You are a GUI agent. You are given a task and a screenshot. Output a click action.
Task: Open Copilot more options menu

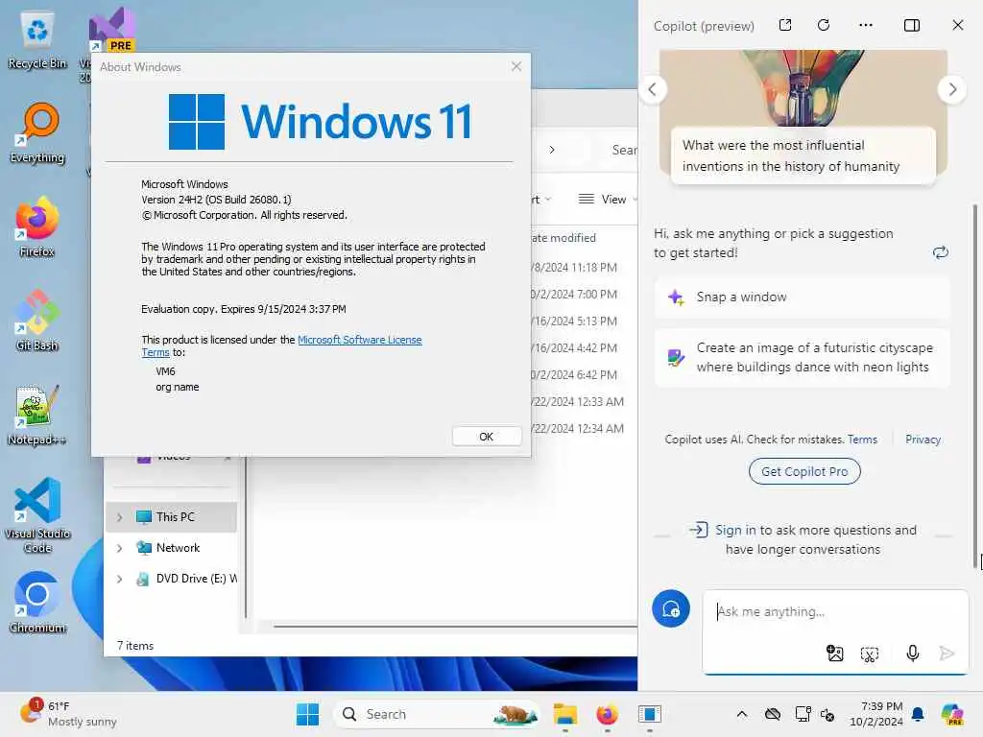click(866, 25)
